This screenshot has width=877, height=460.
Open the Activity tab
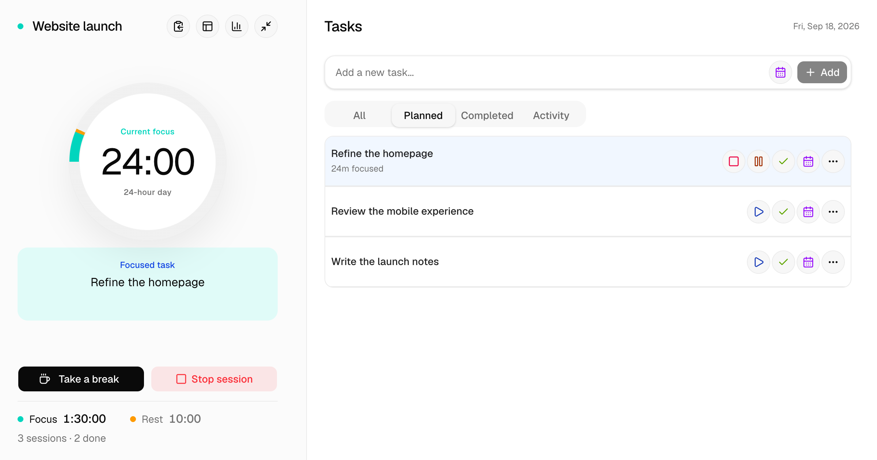(551, 115)
